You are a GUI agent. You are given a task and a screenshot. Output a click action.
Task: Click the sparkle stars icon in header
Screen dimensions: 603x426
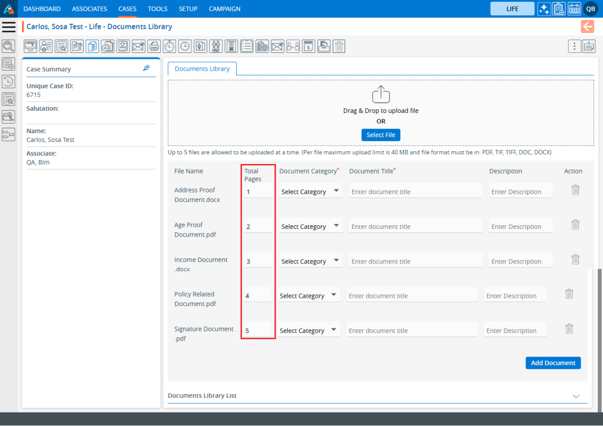[x=544, y=9]
